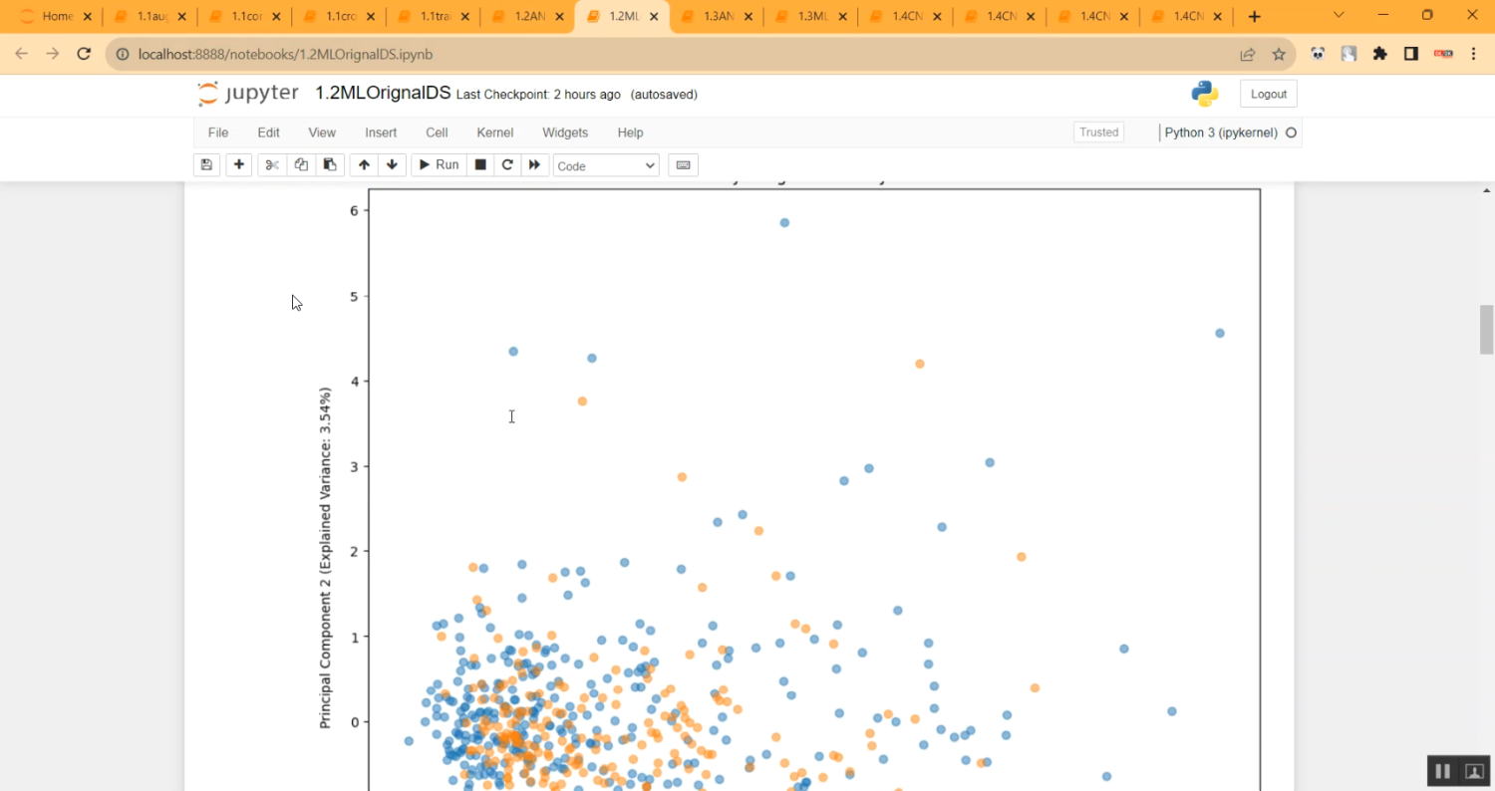Insert a cell below with plus icon
Image resolution: width=1495 pixels, height=791 pixels.
tap(238, 165)
